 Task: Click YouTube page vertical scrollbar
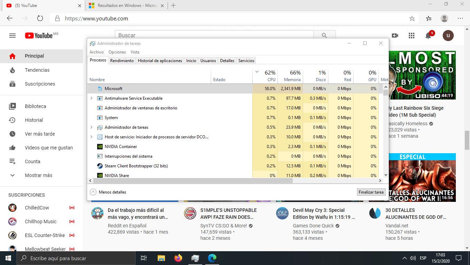467,140
